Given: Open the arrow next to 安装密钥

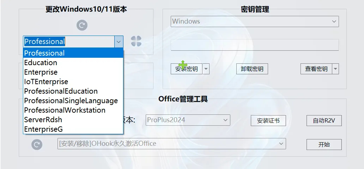Looking at the screenshot, I should coord(206,69).
